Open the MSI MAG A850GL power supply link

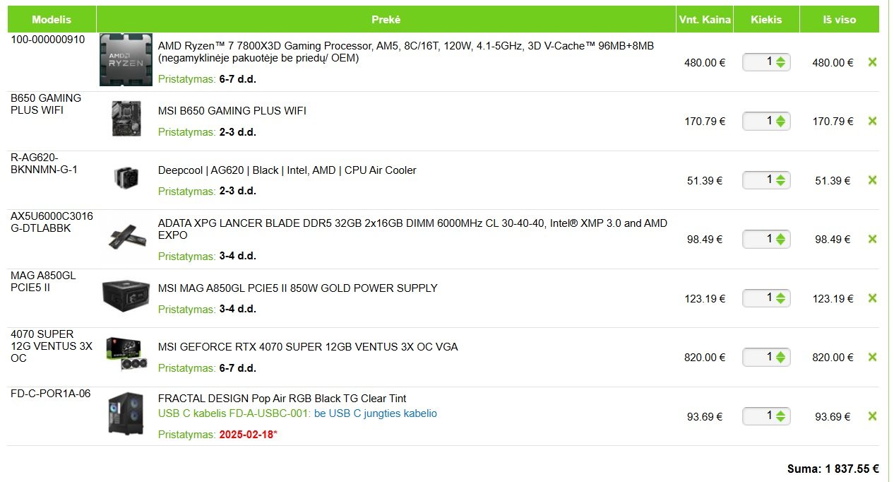click(298, 288)
